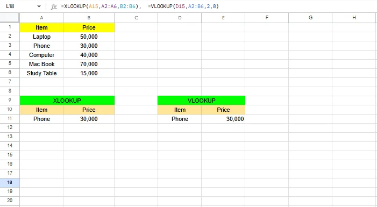
Task: Click the 40,000 price cell
Action: pos(89,55)
